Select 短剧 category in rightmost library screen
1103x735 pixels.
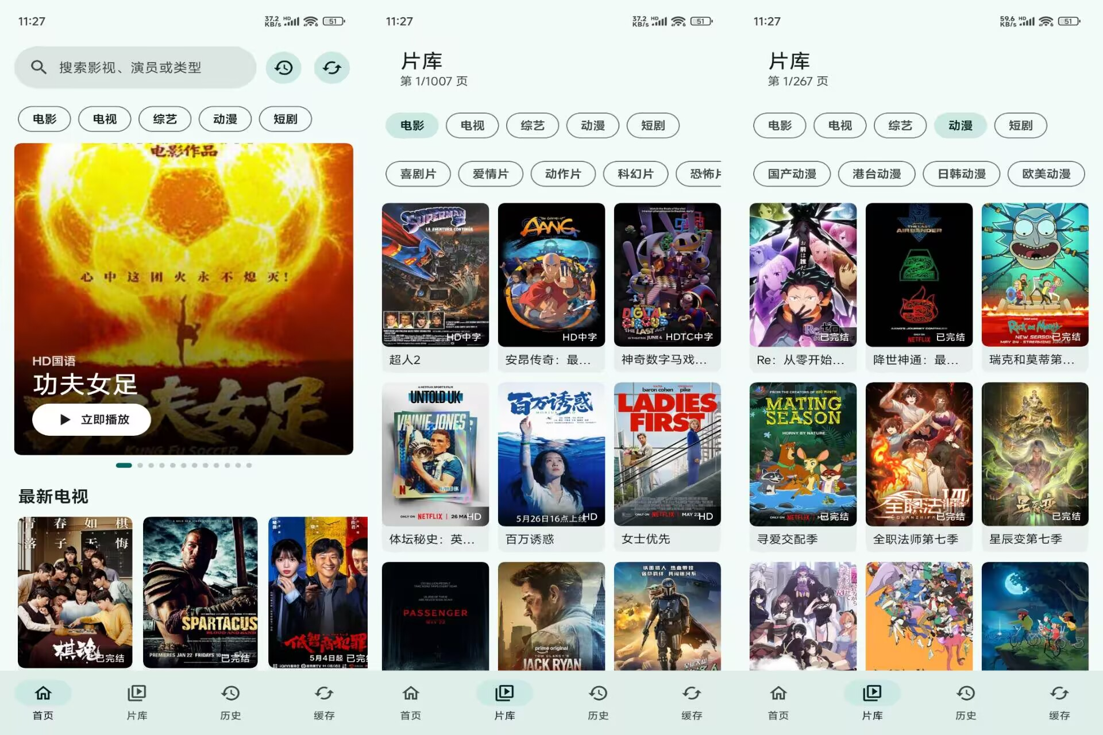point(1020,125)
